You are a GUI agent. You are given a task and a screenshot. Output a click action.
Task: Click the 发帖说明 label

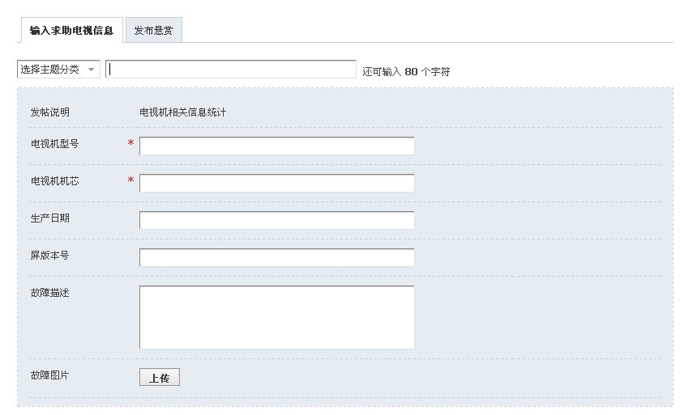click(50, 112)
